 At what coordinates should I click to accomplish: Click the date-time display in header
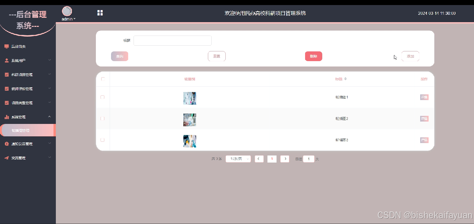pos(437,13)
